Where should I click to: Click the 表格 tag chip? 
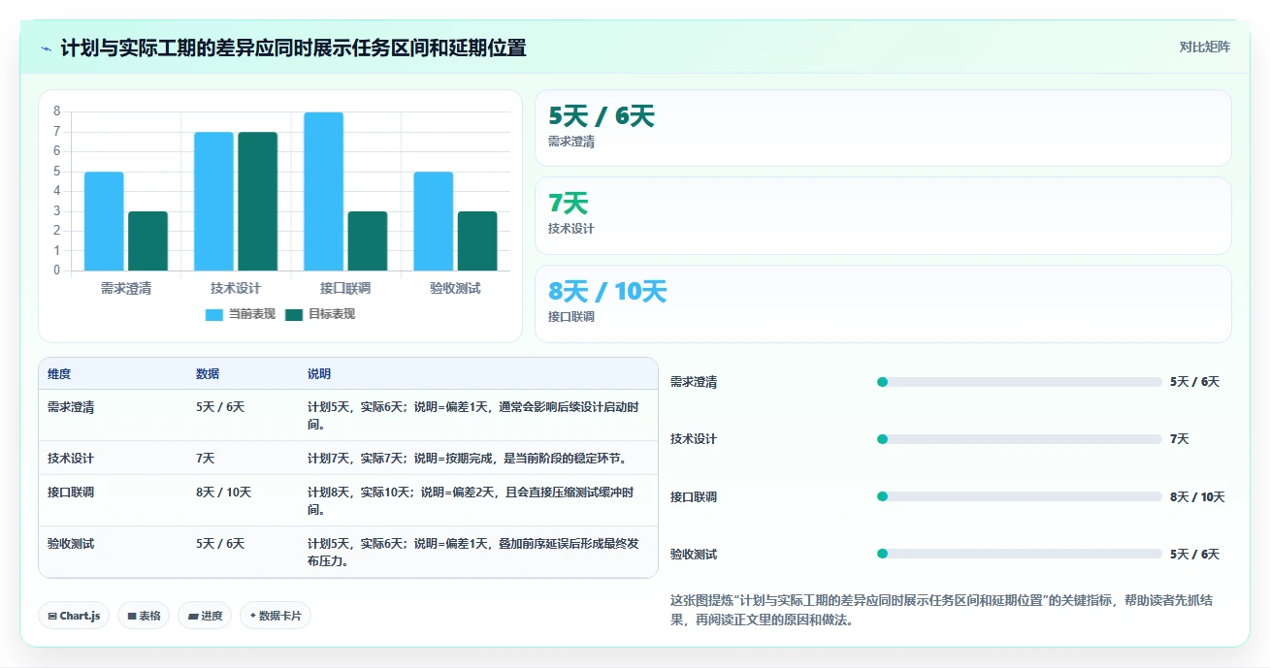click(x=144, y=616)
